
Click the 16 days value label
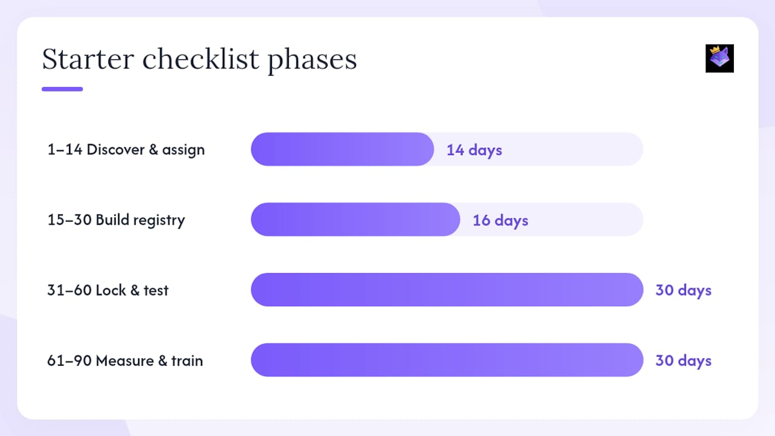point(500,220)
